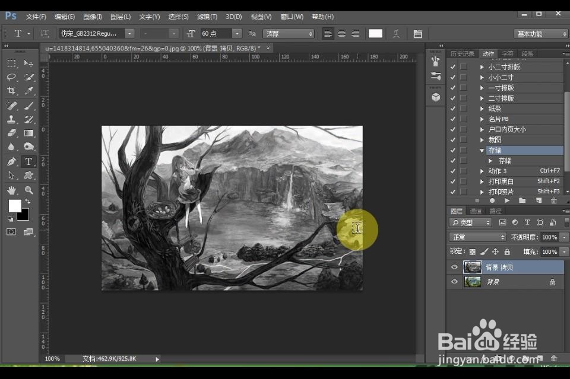Switch to 路径 tab

(x=495, y=211)
